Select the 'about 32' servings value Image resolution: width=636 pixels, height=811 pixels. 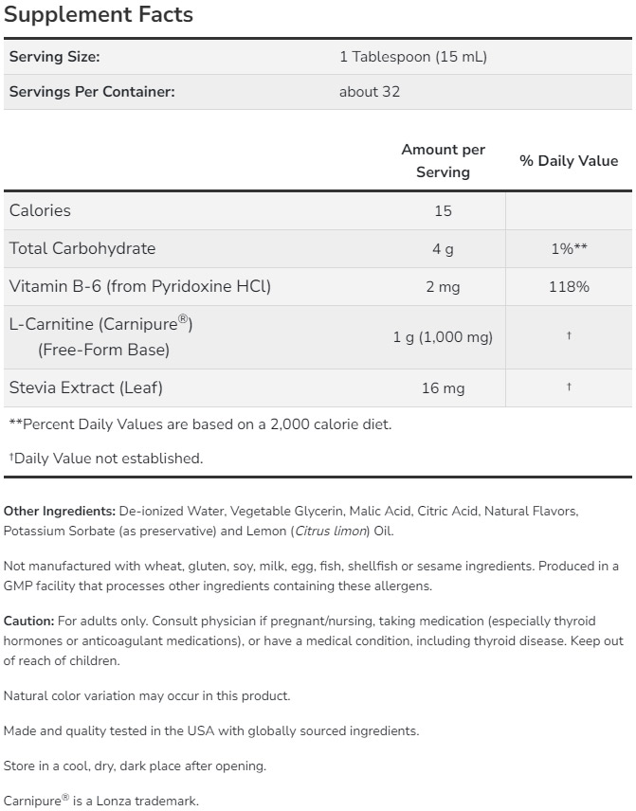pyautogui.click(x=370, y=92)
